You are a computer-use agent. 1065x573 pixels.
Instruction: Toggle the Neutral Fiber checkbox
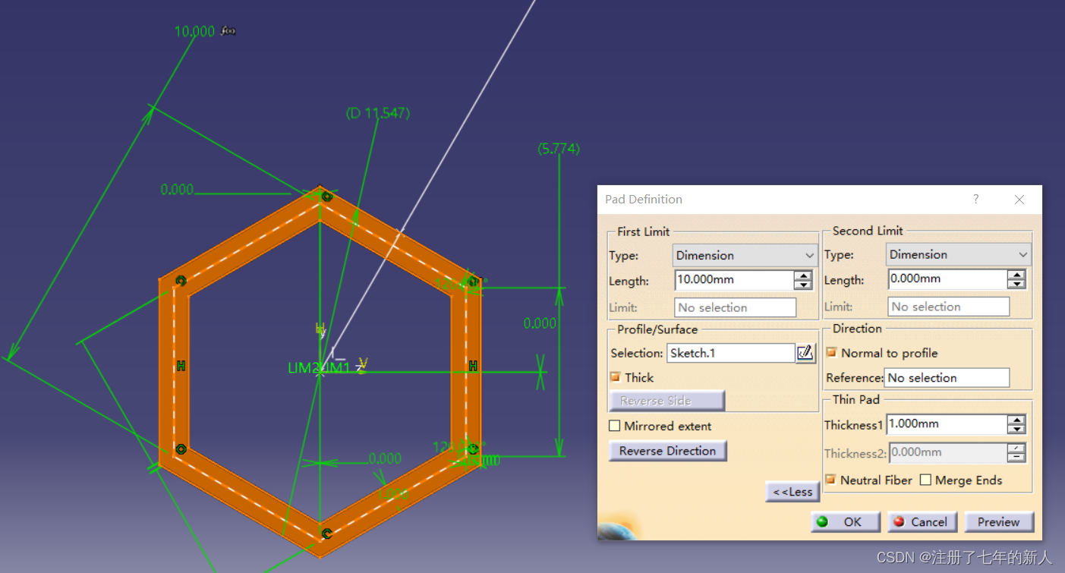(831, 480)
